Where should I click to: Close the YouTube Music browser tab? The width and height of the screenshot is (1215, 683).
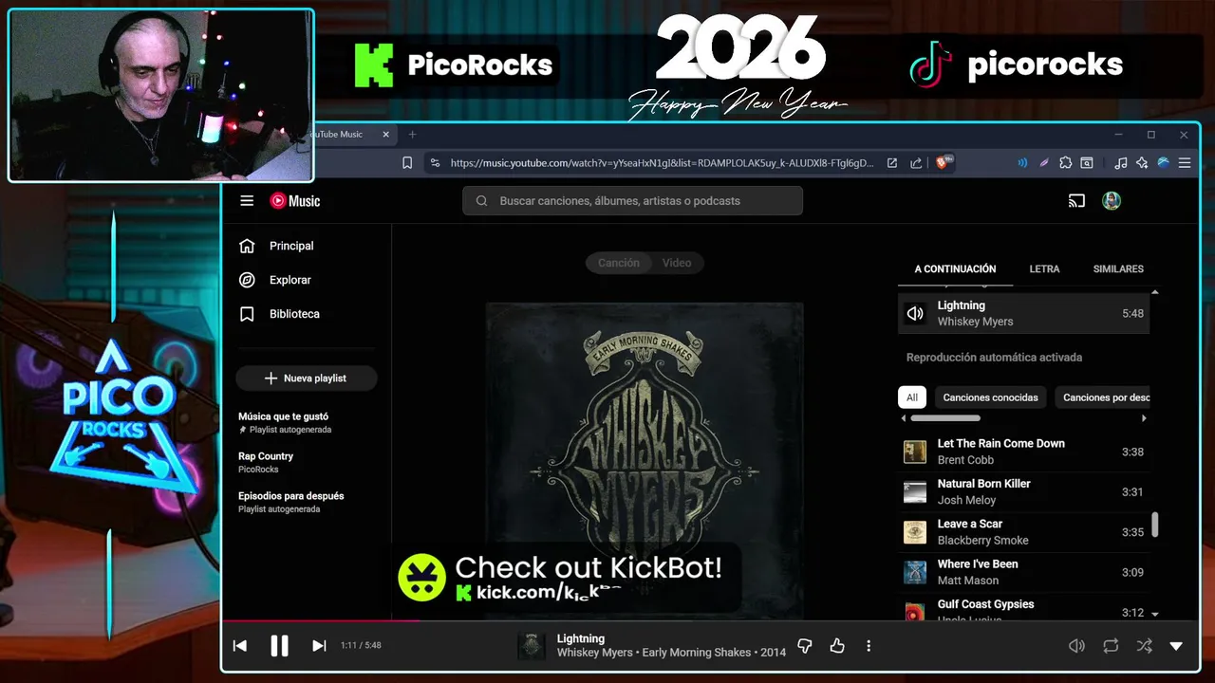pos(385,135)
